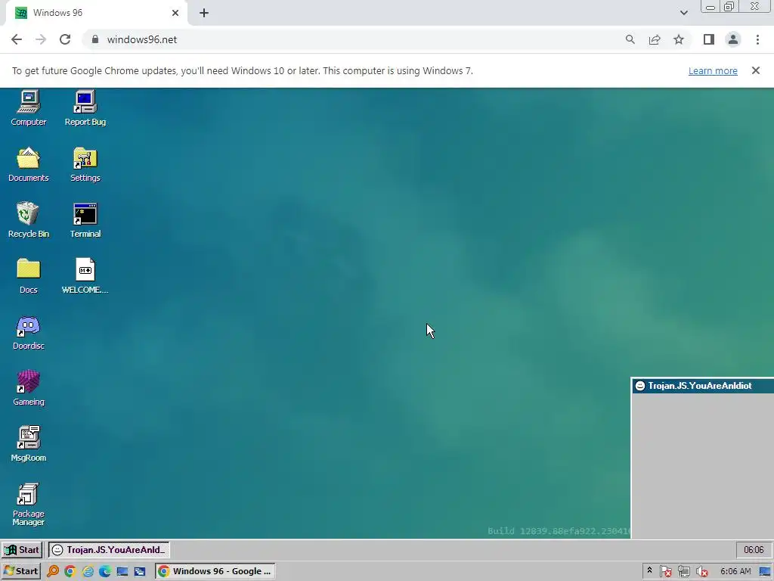Screen dimensions: 774x581
Task: Open a new Chrome tab
Action: coord(204,13)
